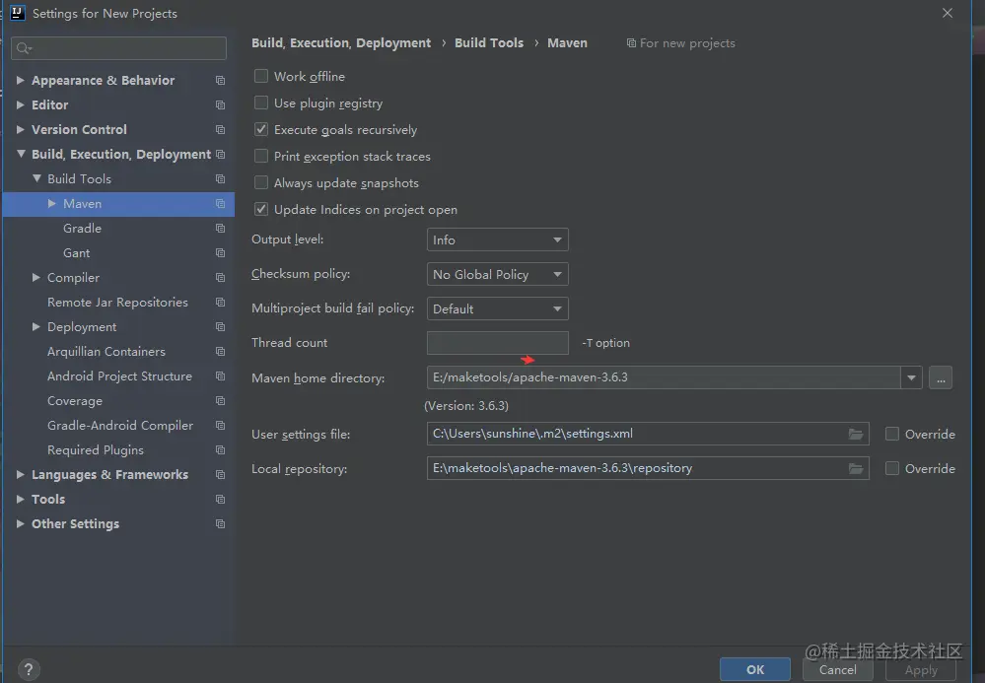This screenshot has height=683, width=985.
Task: Click copy icon beside Languages & Frameworks
Action: point(220,475)
